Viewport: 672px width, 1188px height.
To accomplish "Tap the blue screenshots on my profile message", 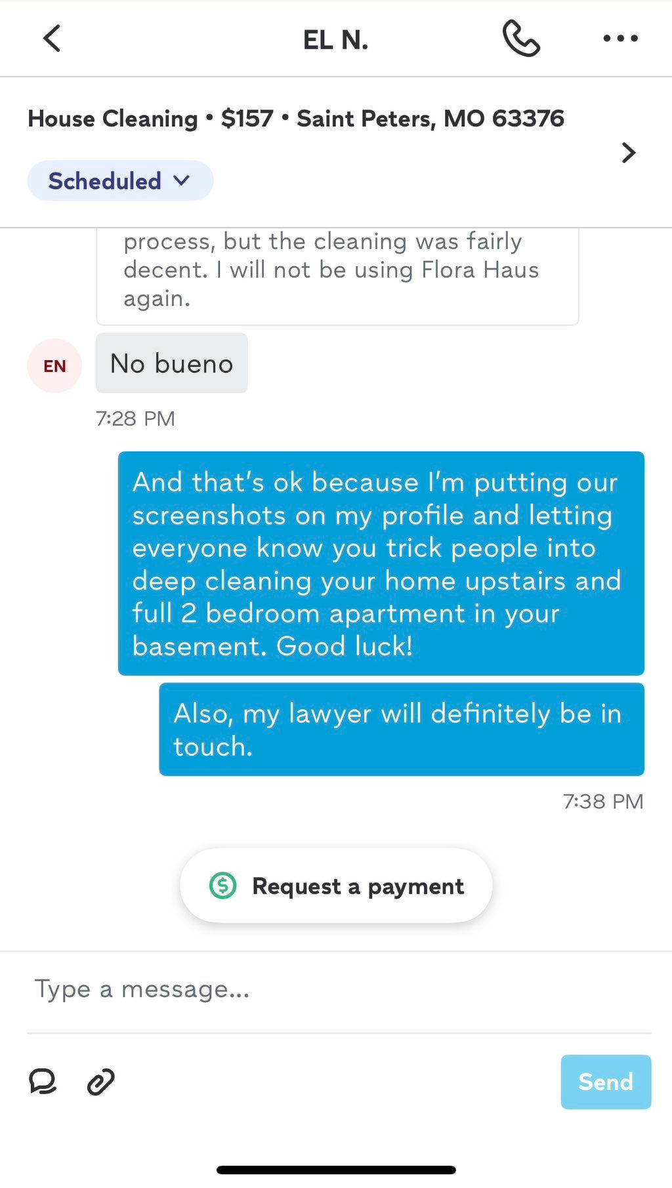I will (x=381, y=563).
